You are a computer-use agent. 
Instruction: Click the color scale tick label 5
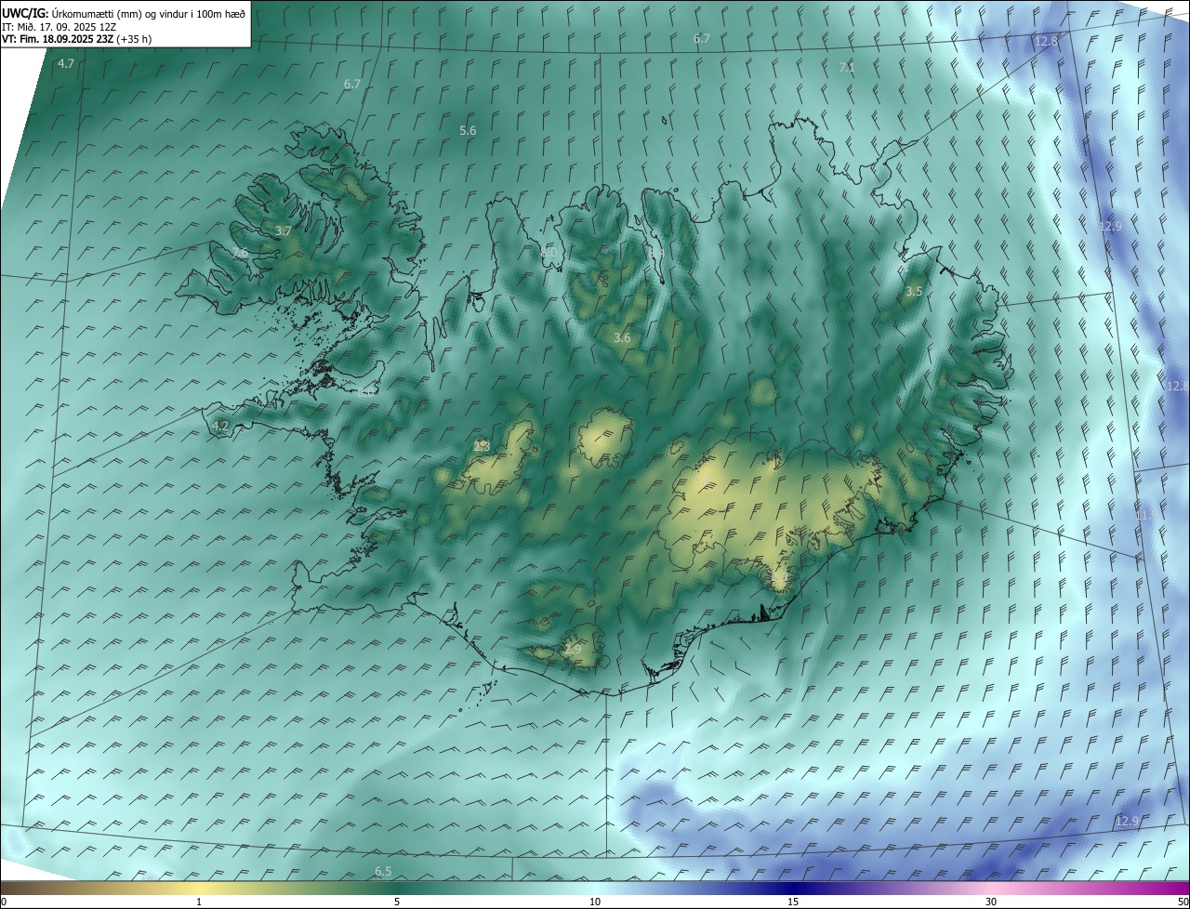point(397,902)
